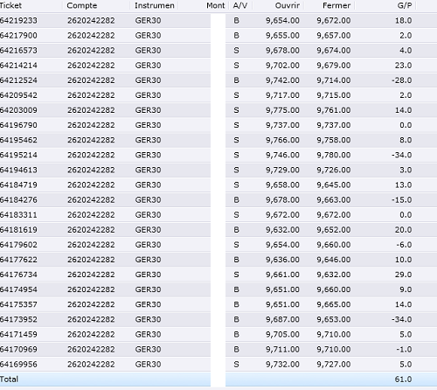Click the total G/P value 61.0
437x390 pixels.
[x=403, y=380]
